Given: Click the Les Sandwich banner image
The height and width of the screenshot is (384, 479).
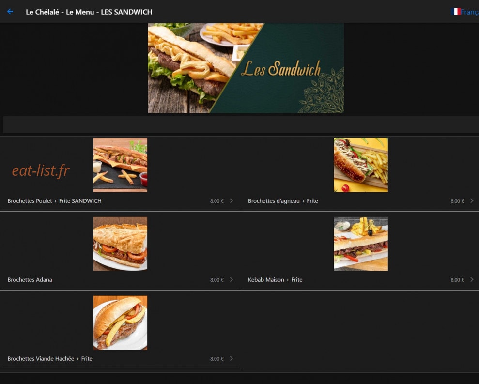Looking at the screenshot, I should (246, 68).
